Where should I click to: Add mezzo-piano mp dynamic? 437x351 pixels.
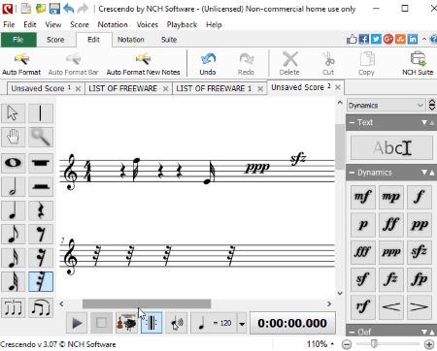click(391, 197)
